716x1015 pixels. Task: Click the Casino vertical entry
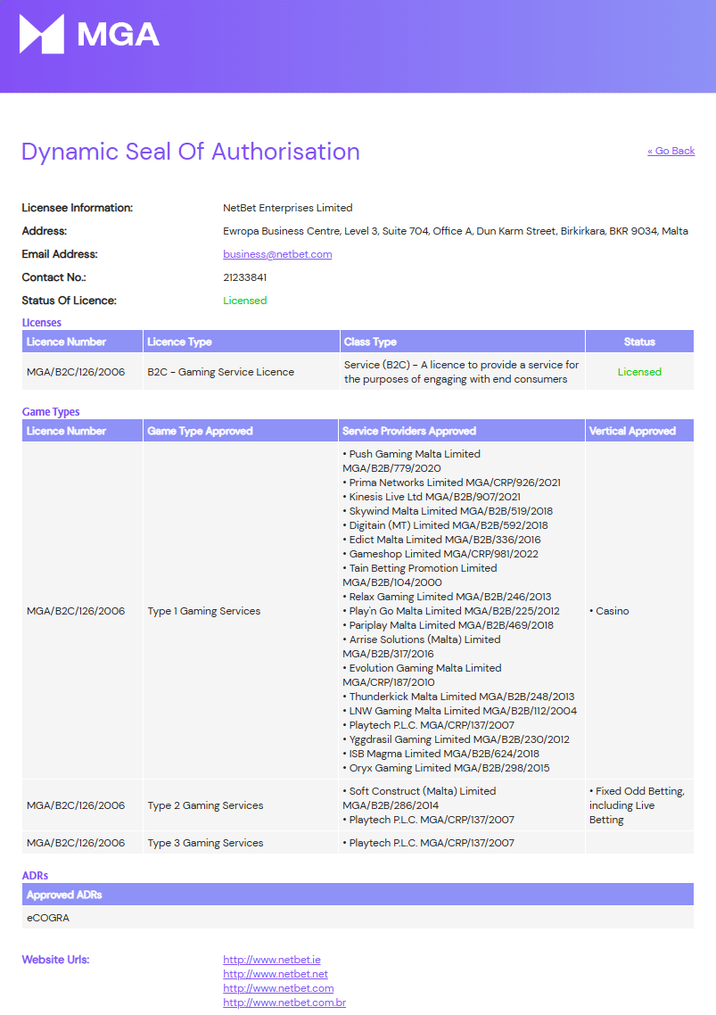coord(609,611)
